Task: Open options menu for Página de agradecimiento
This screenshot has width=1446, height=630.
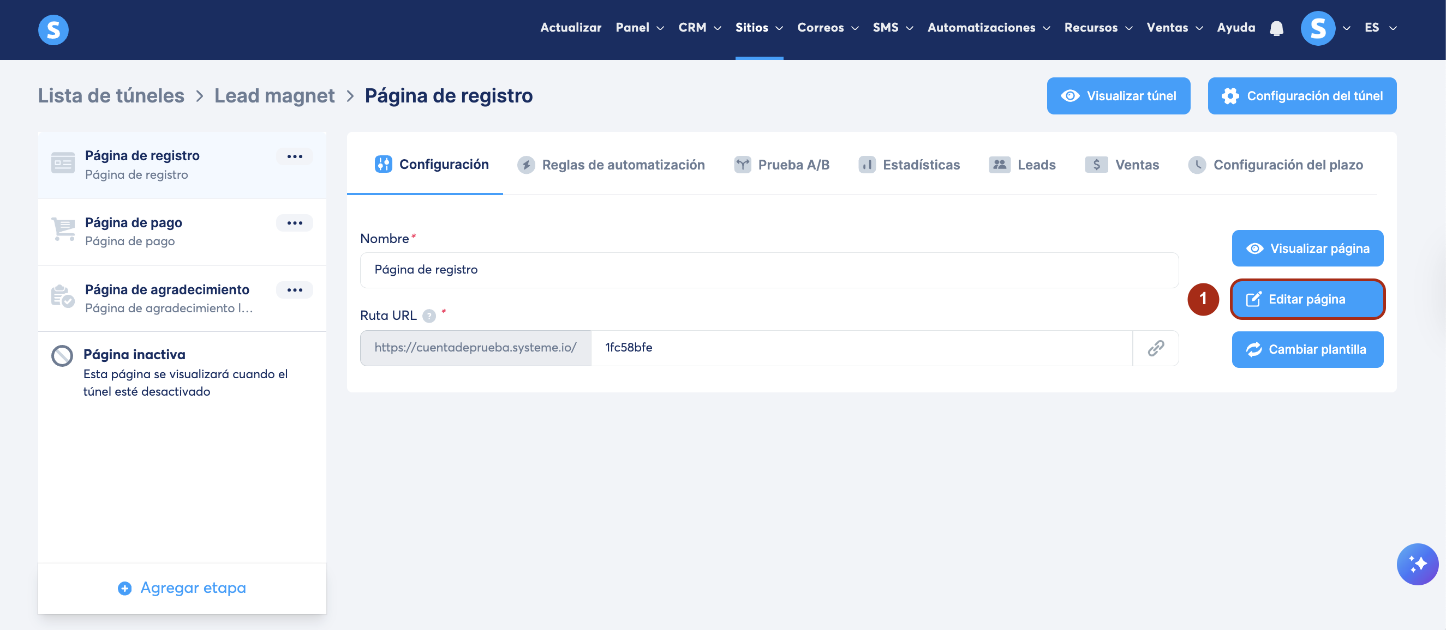Action: 294,290
